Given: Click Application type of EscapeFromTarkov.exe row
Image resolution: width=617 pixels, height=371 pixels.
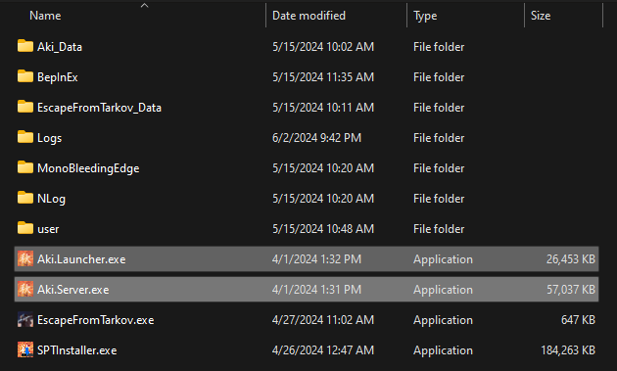Looking at the screenshot, I should 443,320.
